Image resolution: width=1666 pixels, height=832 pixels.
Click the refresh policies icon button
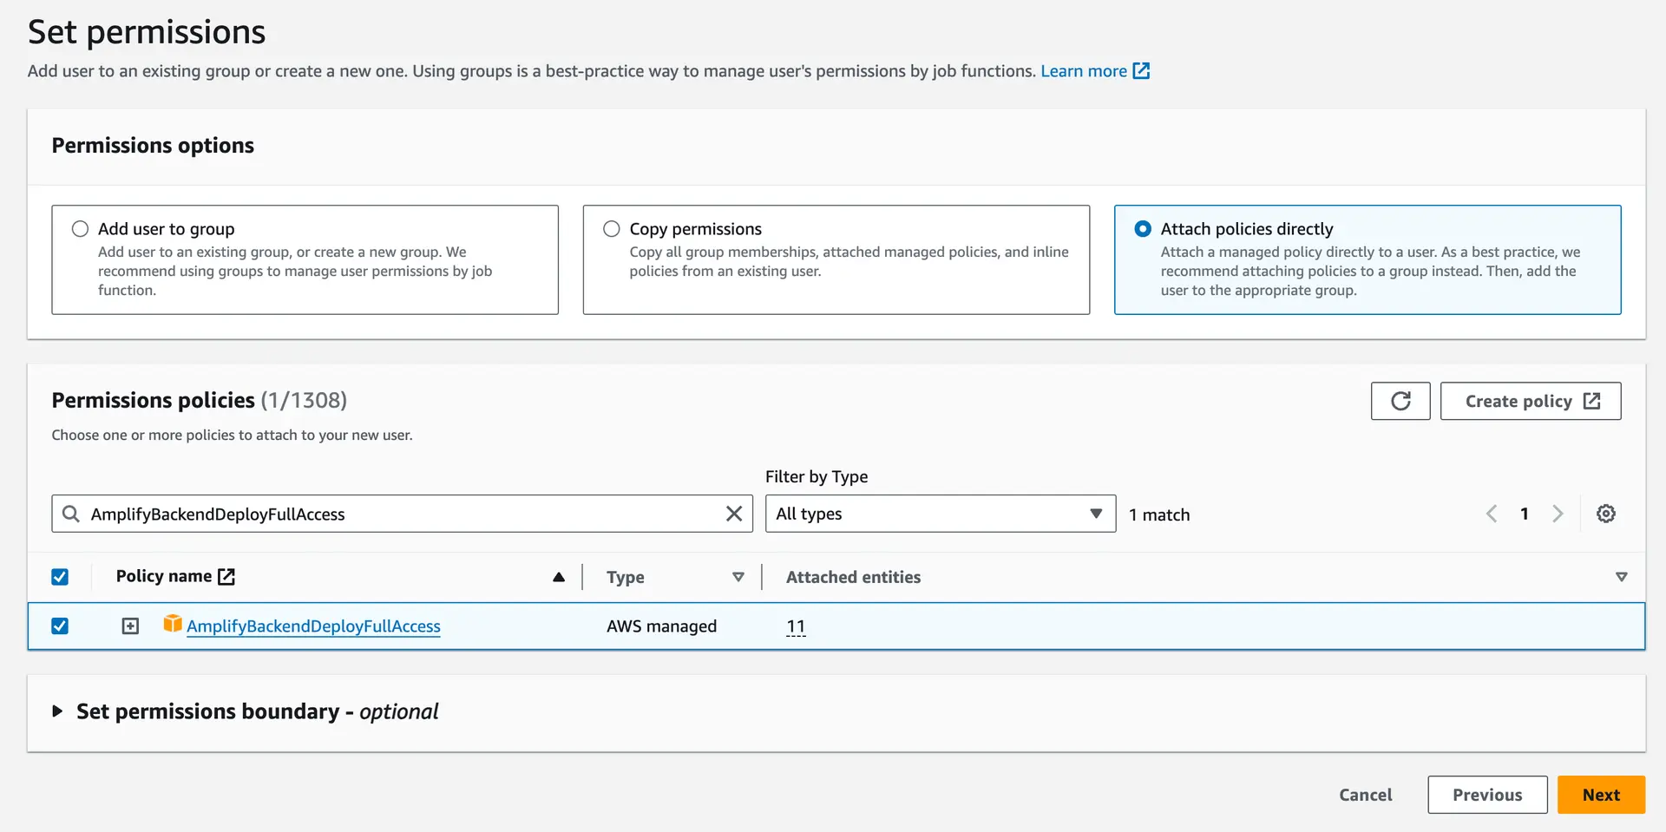(x=1400, y=401)
